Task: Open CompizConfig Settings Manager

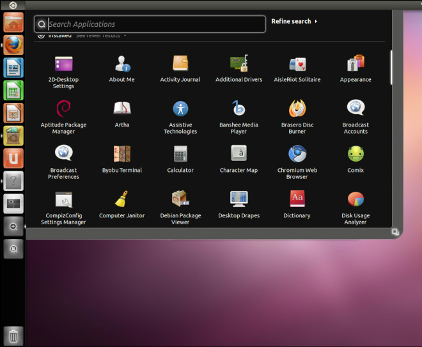Action: pyautogui.click(x=63, y=208)
